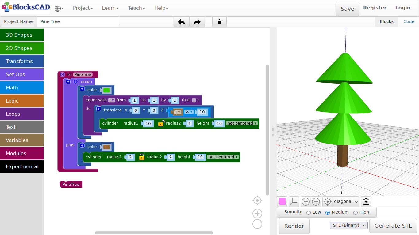Open the diagonal view dropdown
The image size is (419, 235).
tap(346, 202)
